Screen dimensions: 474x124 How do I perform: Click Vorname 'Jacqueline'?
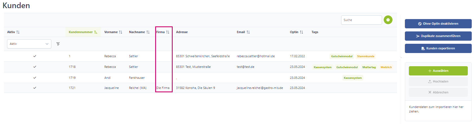(111, 88)
